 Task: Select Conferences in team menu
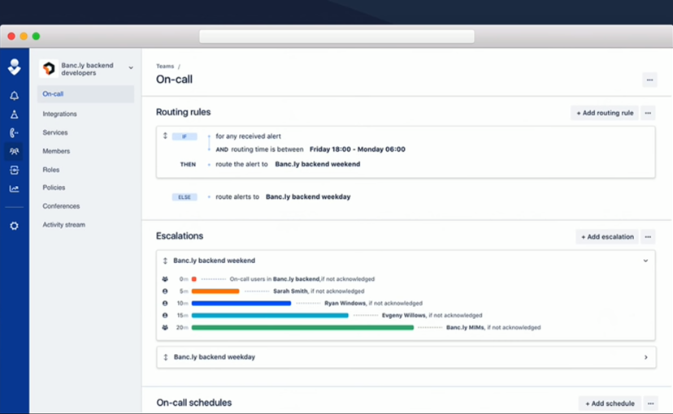click(61, 206)
